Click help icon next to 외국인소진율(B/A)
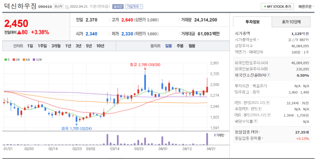This screenshot has height=159, width=315. point(269,75)
